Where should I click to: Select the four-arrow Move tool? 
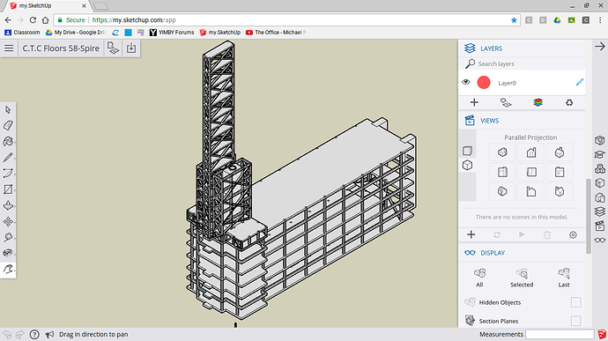(8, 221)
